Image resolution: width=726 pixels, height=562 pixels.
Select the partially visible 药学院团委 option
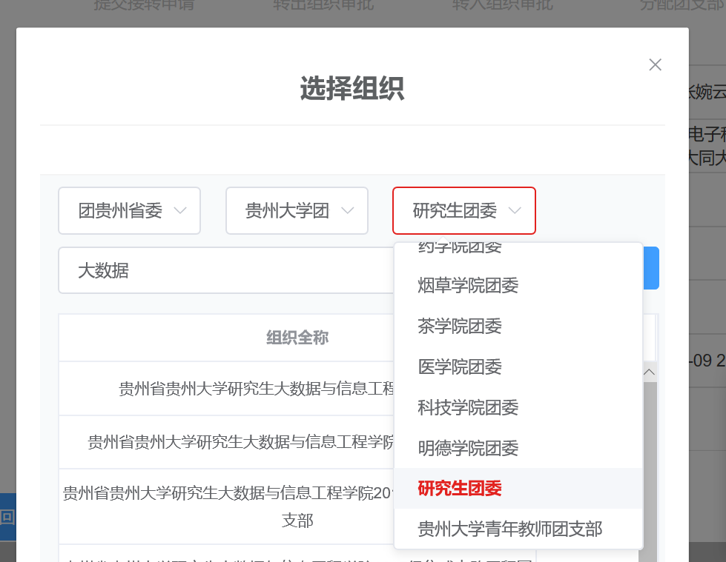(460, 250)
